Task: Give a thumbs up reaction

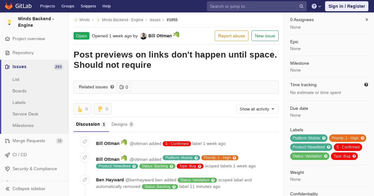Action: pos(82,109)
